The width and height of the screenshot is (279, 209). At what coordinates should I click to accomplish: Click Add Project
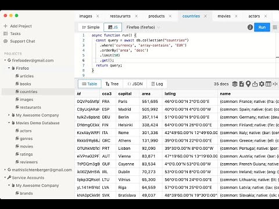click(21, 26)
